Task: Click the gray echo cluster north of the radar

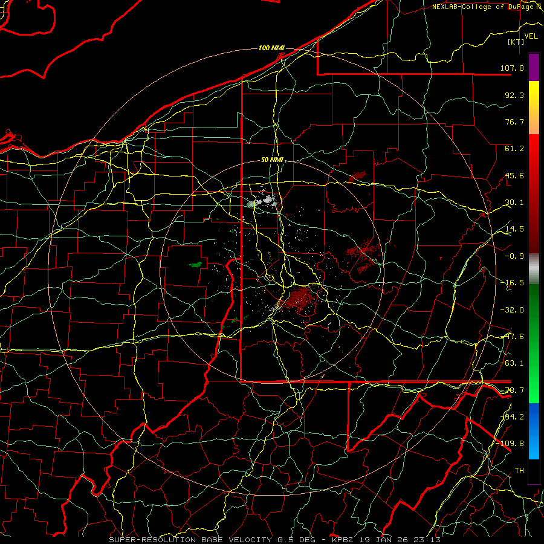Action: pyautogui.click(x=262, y=201)
